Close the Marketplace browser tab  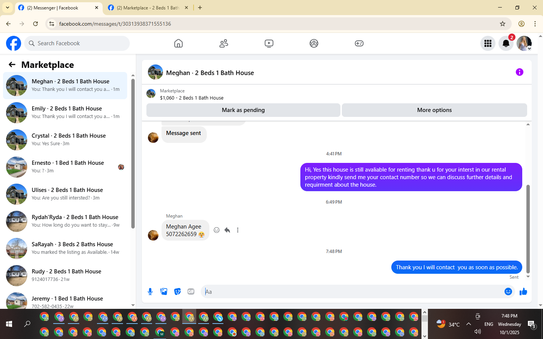[186, 8]
